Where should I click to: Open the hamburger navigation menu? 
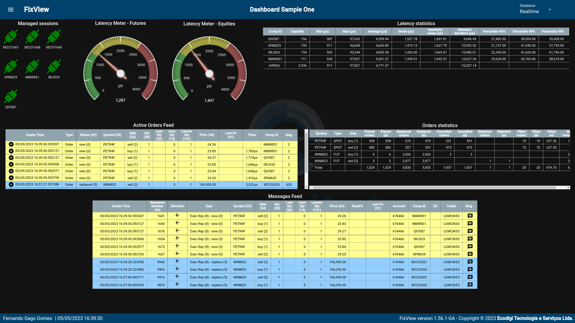click(x=11, y=10)
